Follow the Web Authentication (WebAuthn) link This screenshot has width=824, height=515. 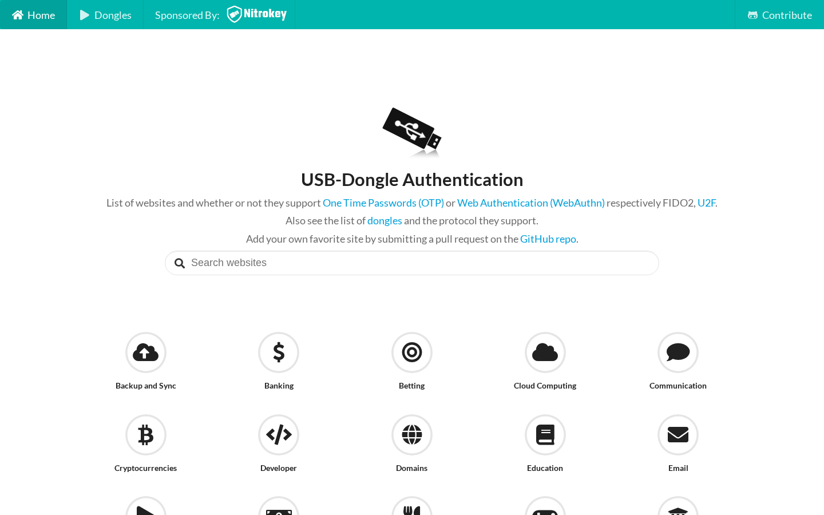(531, 203)
